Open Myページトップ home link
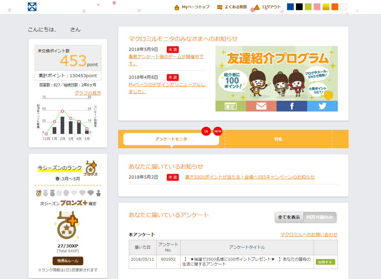381x279 pixels. tap(195, 7)
